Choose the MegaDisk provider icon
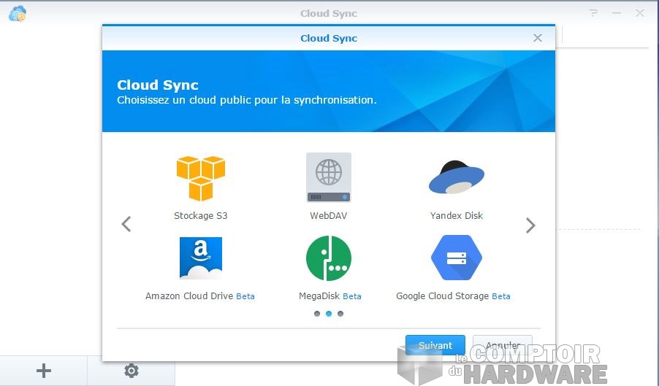 pyautogui.click(x=329, y=258)
